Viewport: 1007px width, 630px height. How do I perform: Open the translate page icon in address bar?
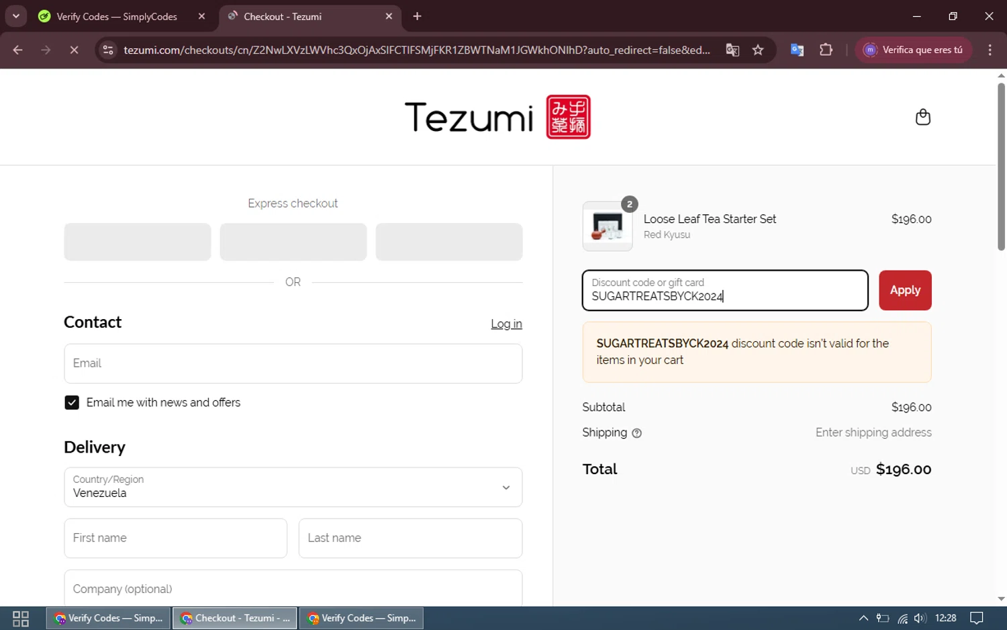(x=732, y=50)
